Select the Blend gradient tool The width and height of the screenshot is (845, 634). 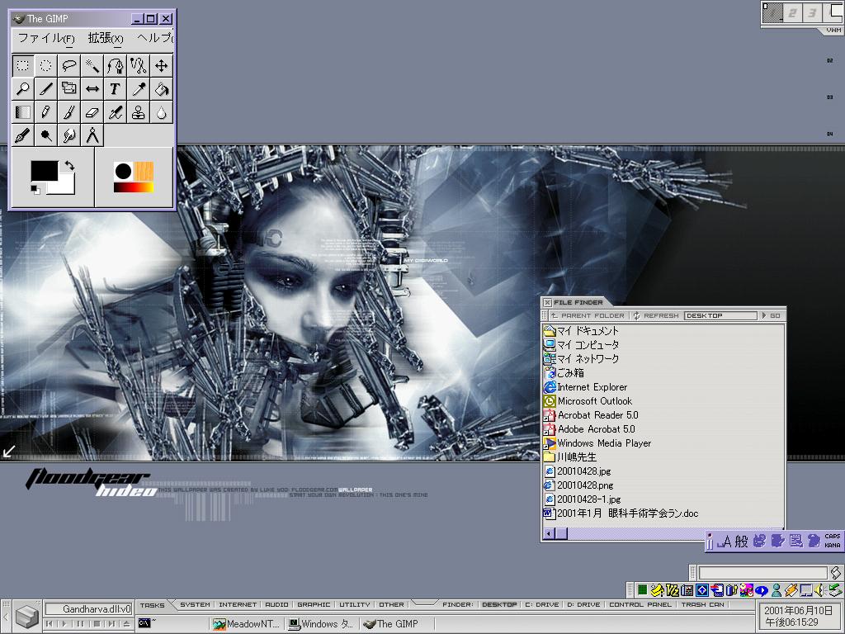22,112
